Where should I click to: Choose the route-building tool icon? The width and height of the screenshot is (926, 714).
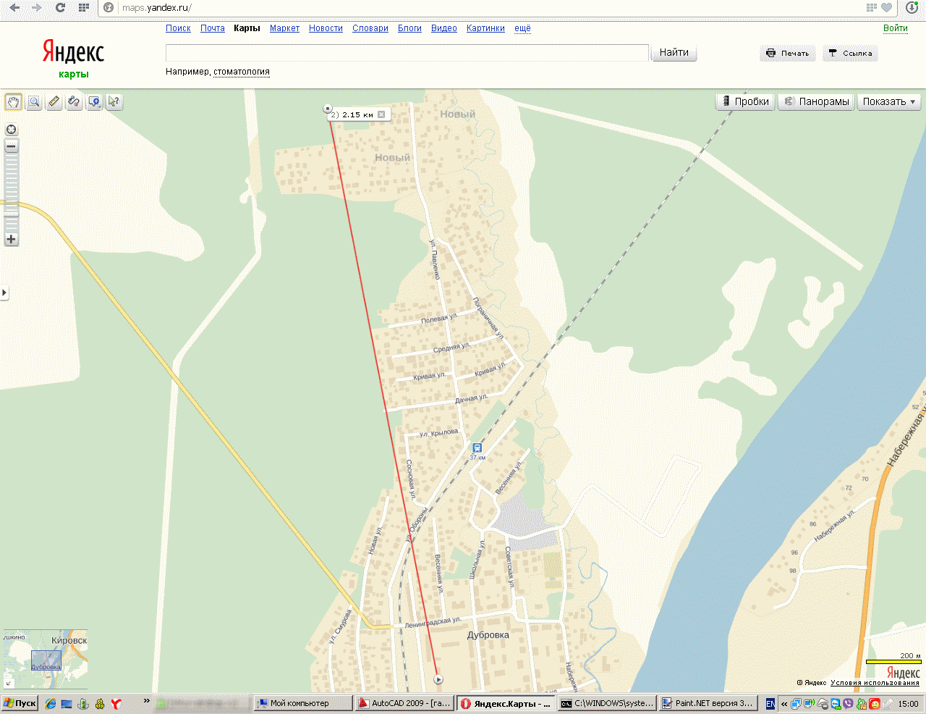74,102
